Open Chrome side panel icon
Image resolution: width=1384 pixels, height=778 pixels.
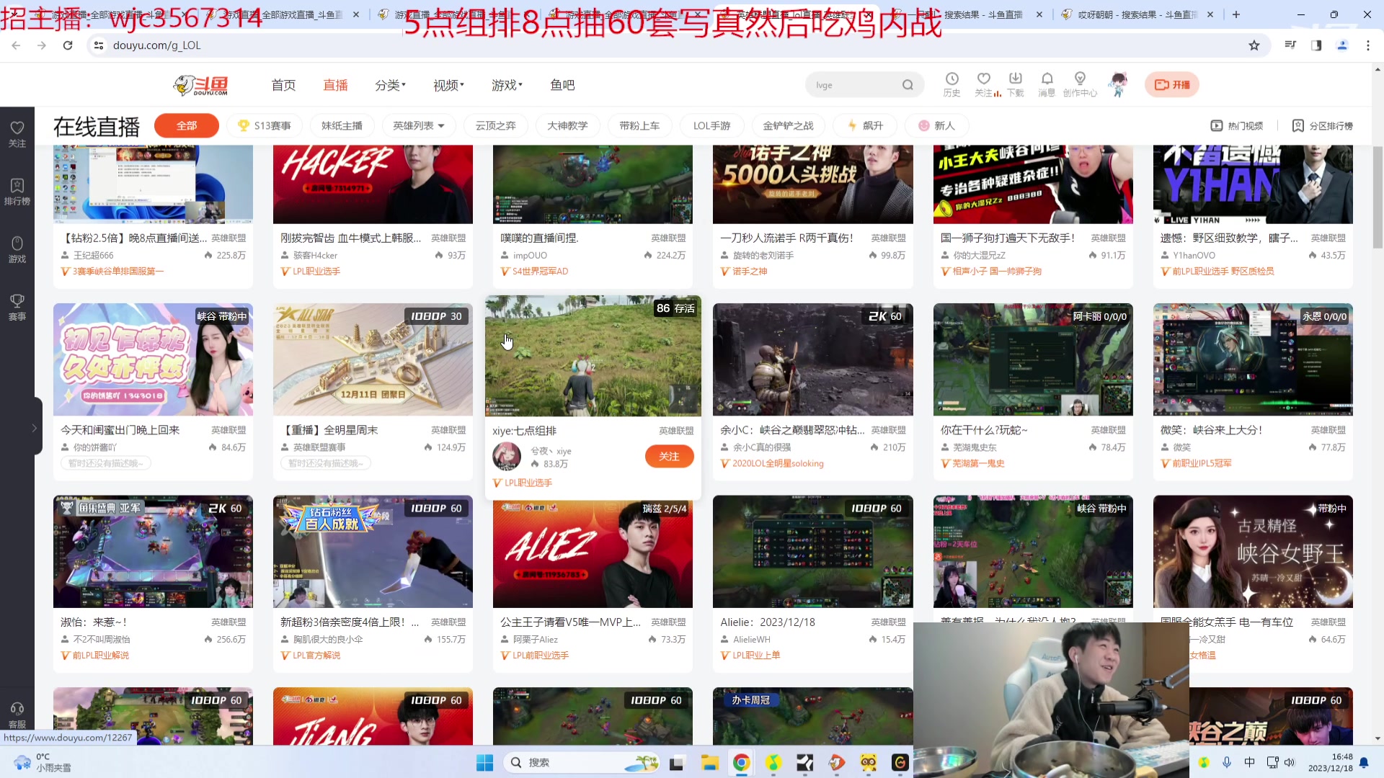point(1316,45)
